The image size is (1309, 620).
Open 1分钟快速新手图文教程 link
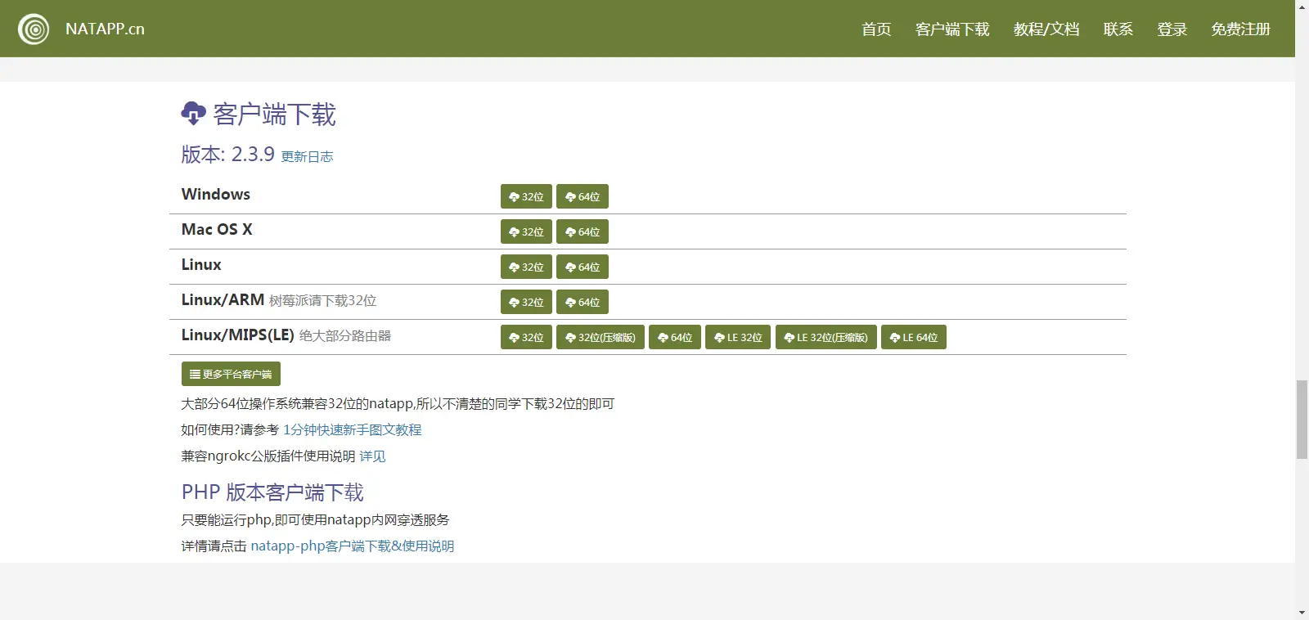(353, 429)
